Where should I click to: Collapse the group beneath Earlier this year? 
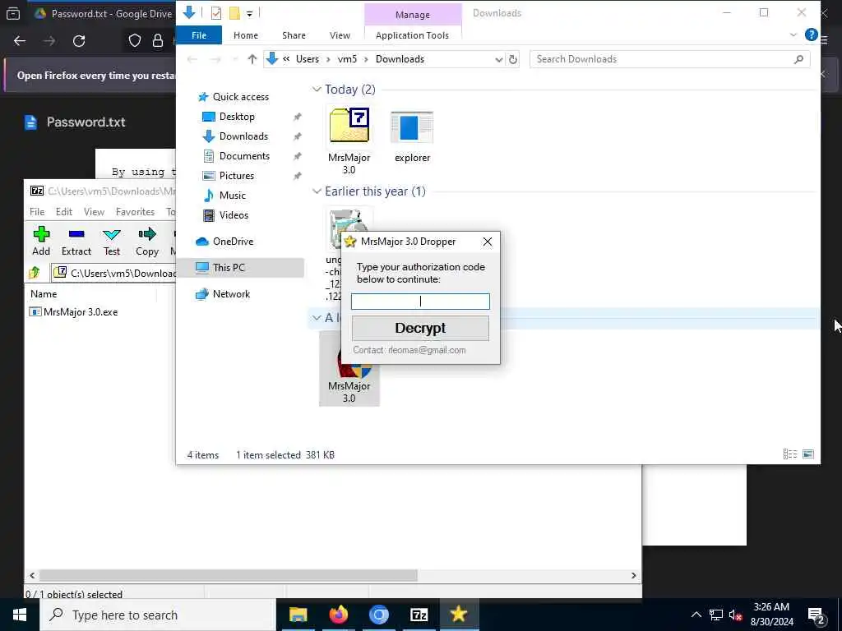[317, 318]
